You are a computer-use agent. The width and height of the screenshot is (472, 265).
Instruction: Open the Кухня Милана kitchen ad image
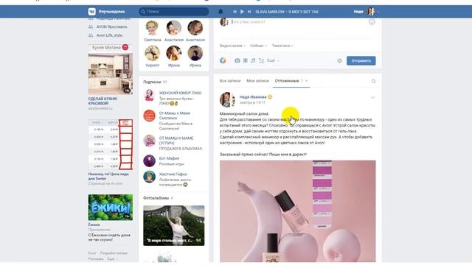click(111, 69)
